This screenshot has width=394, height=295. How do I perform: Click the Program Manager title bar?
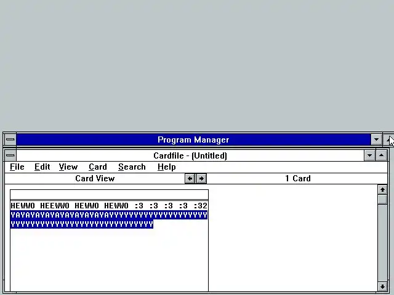[x=193, y=140]
